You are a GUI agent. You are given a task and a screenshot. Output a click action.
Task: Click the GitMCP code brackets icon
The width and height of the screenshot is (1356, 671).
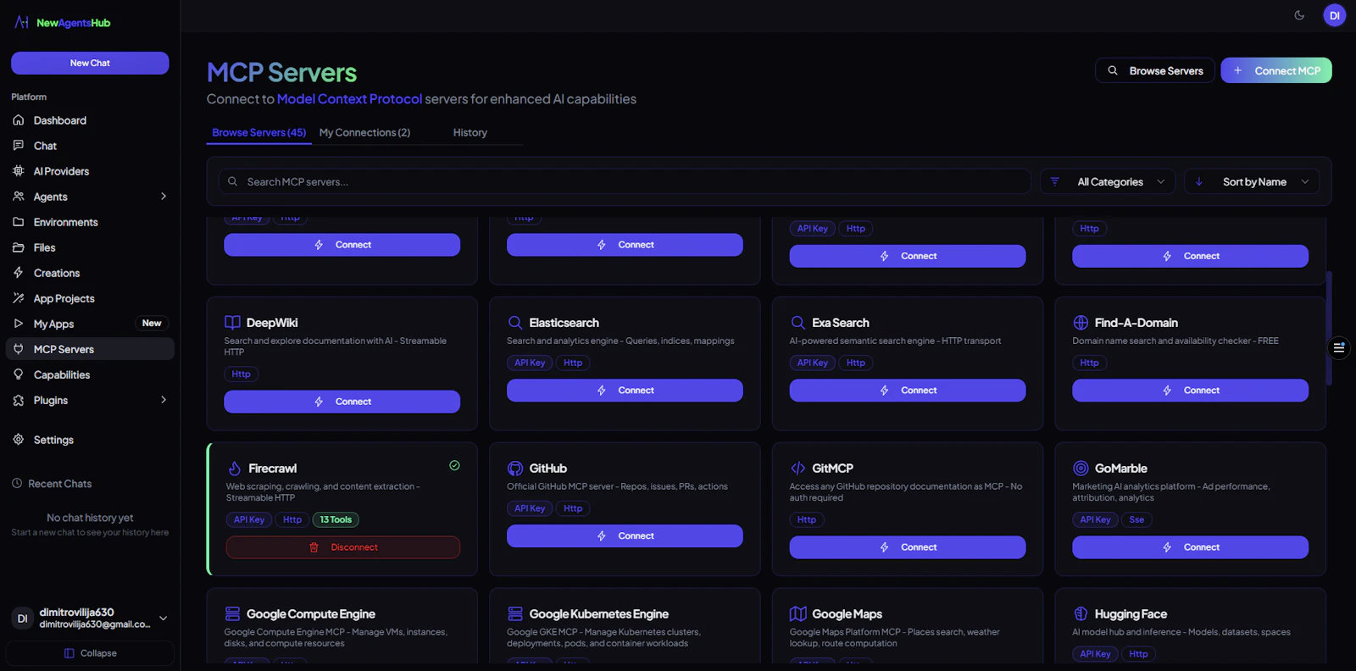tap(797, 469)
